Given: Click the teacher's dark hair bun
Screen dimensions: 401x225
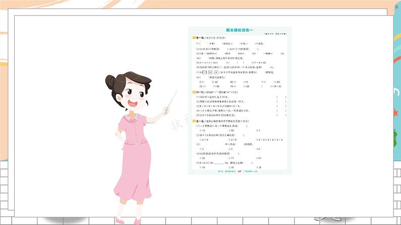Looking at the screenshot, I should point(111,80).
